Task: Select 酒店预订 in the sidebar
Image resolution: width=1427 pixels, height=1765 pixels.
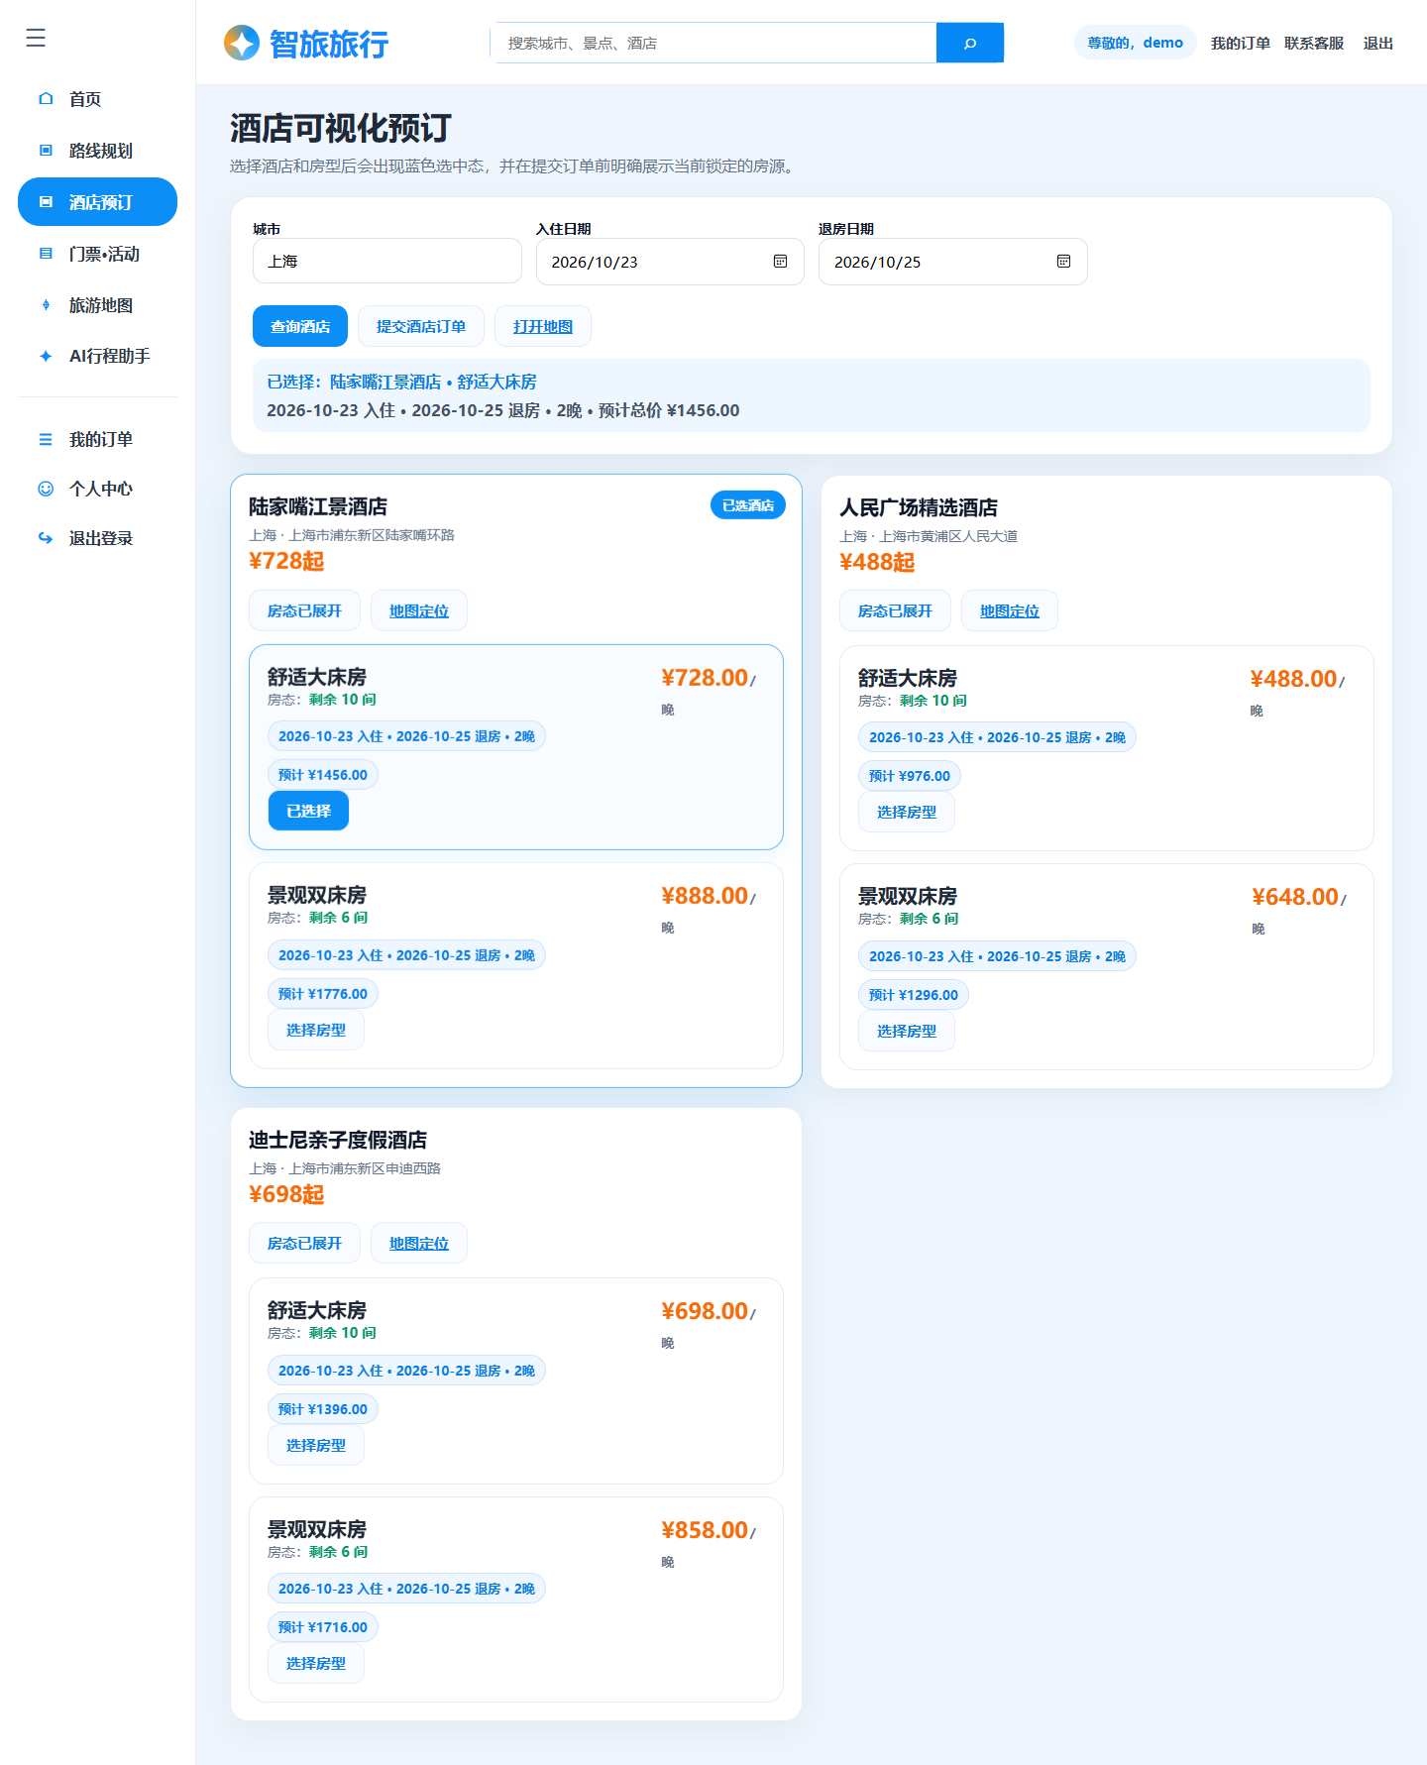Action: [x=97, y=202]
